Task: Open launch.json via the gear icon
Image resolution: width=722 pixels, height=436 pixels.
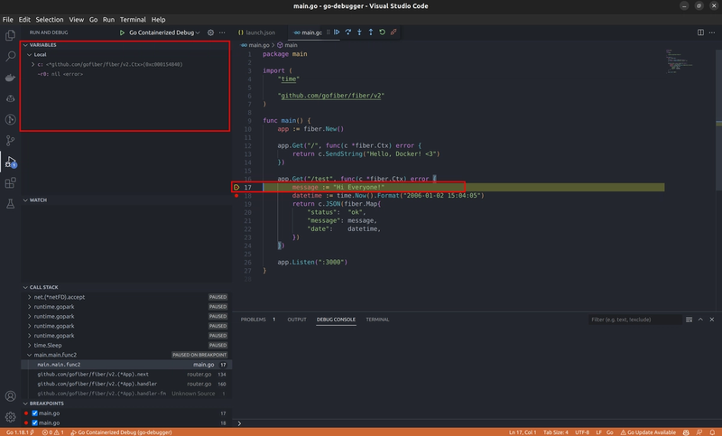Action: click(x=211, y=32)
